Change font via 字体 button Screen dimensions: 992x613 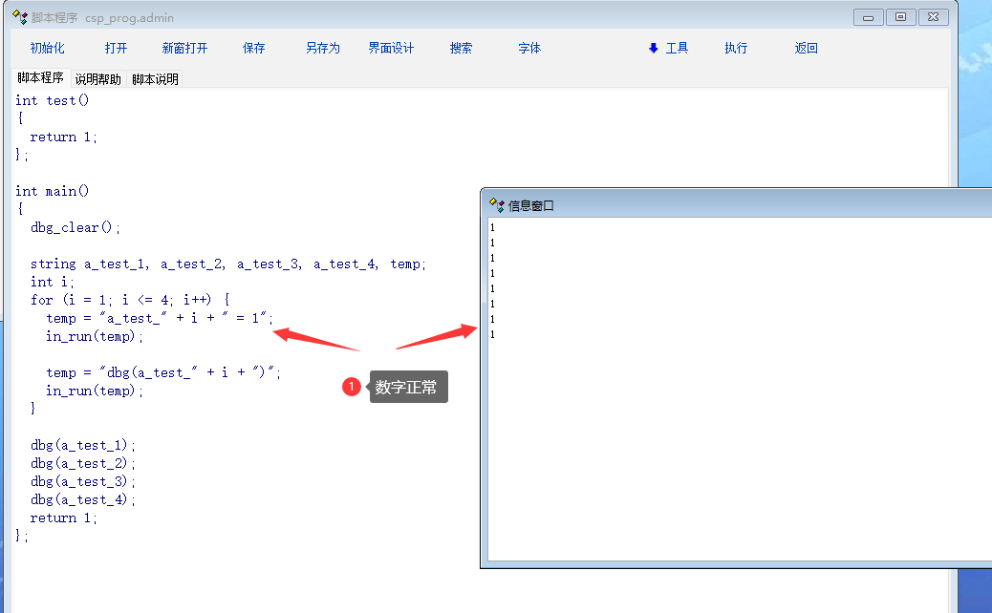point(529,48)
